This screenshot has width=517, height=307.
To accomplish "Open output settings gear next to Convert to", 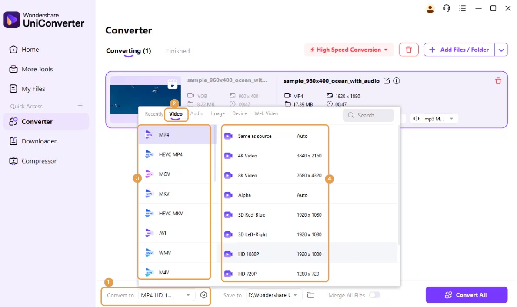I will click(204, 295).
